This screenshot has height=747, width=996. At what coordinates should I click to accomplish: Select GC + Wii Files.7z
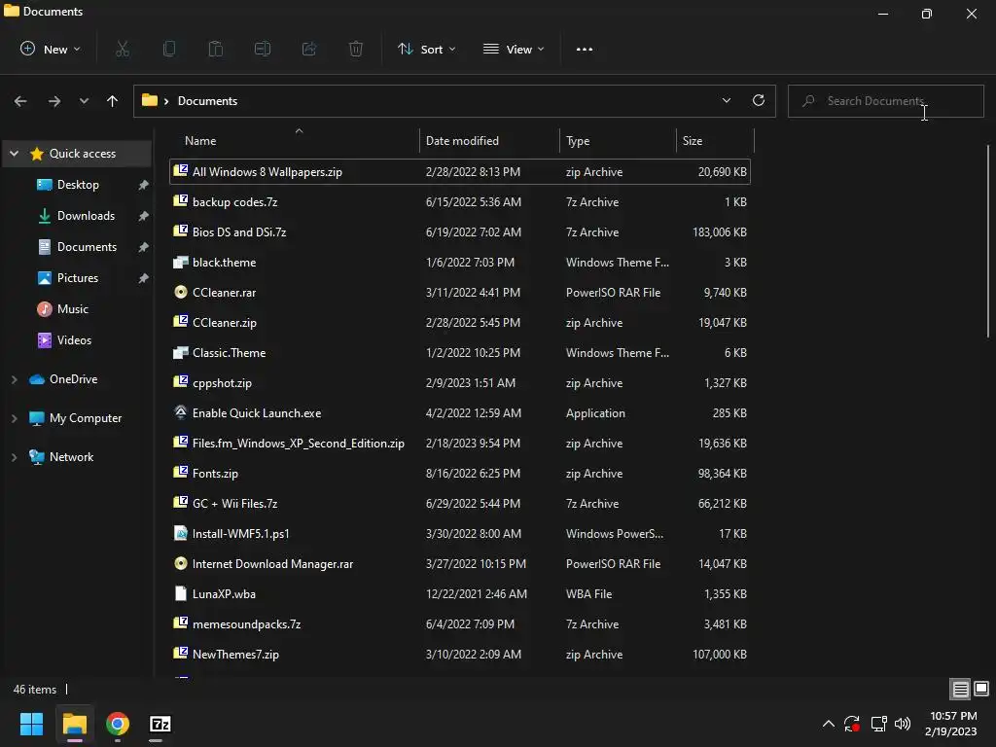point(460,503)
